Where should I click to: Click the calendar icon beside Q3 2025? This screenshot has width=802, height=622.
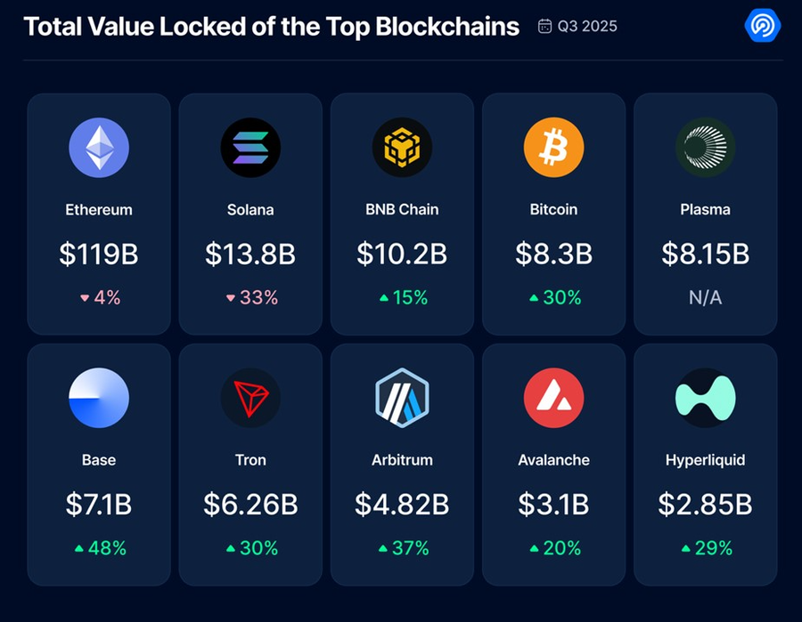pos(544,26)
